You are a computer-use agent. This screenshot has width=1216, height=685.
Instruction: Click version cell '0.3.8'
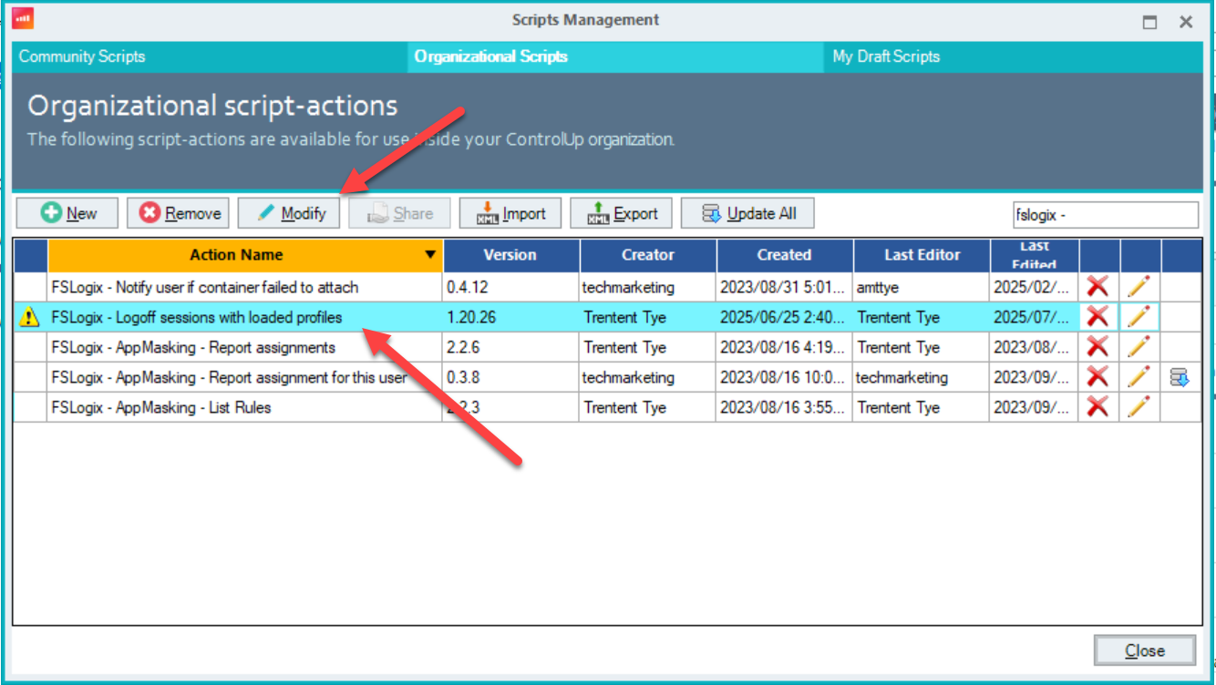pyautogui.click(x=510, y=377)
